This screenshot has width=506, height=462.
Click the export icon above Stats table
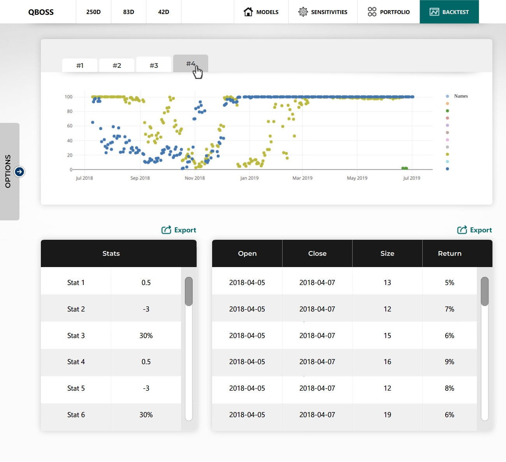click(x=166, y=230)
